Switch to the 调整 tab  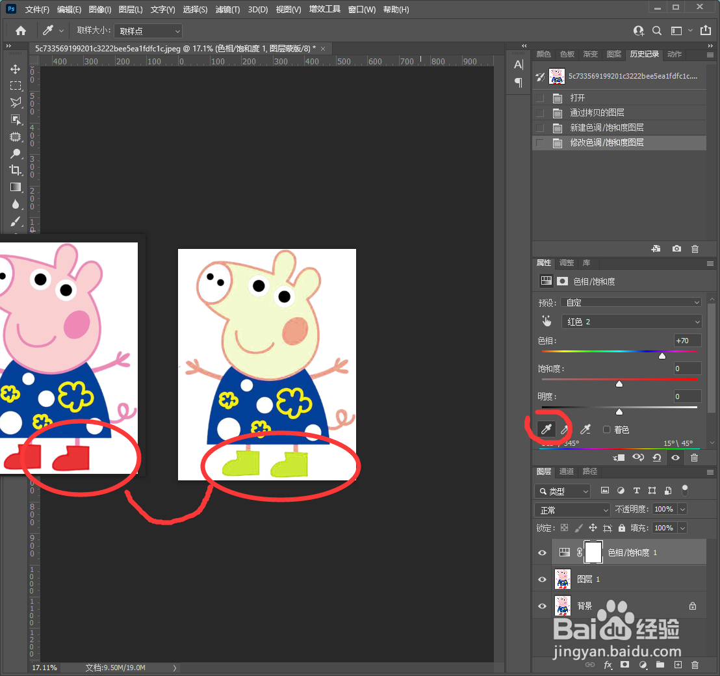[x=566, y=263]
